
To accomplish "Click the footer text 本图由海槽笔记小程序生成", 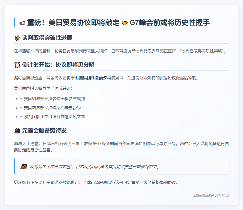I will click(211, 196).
